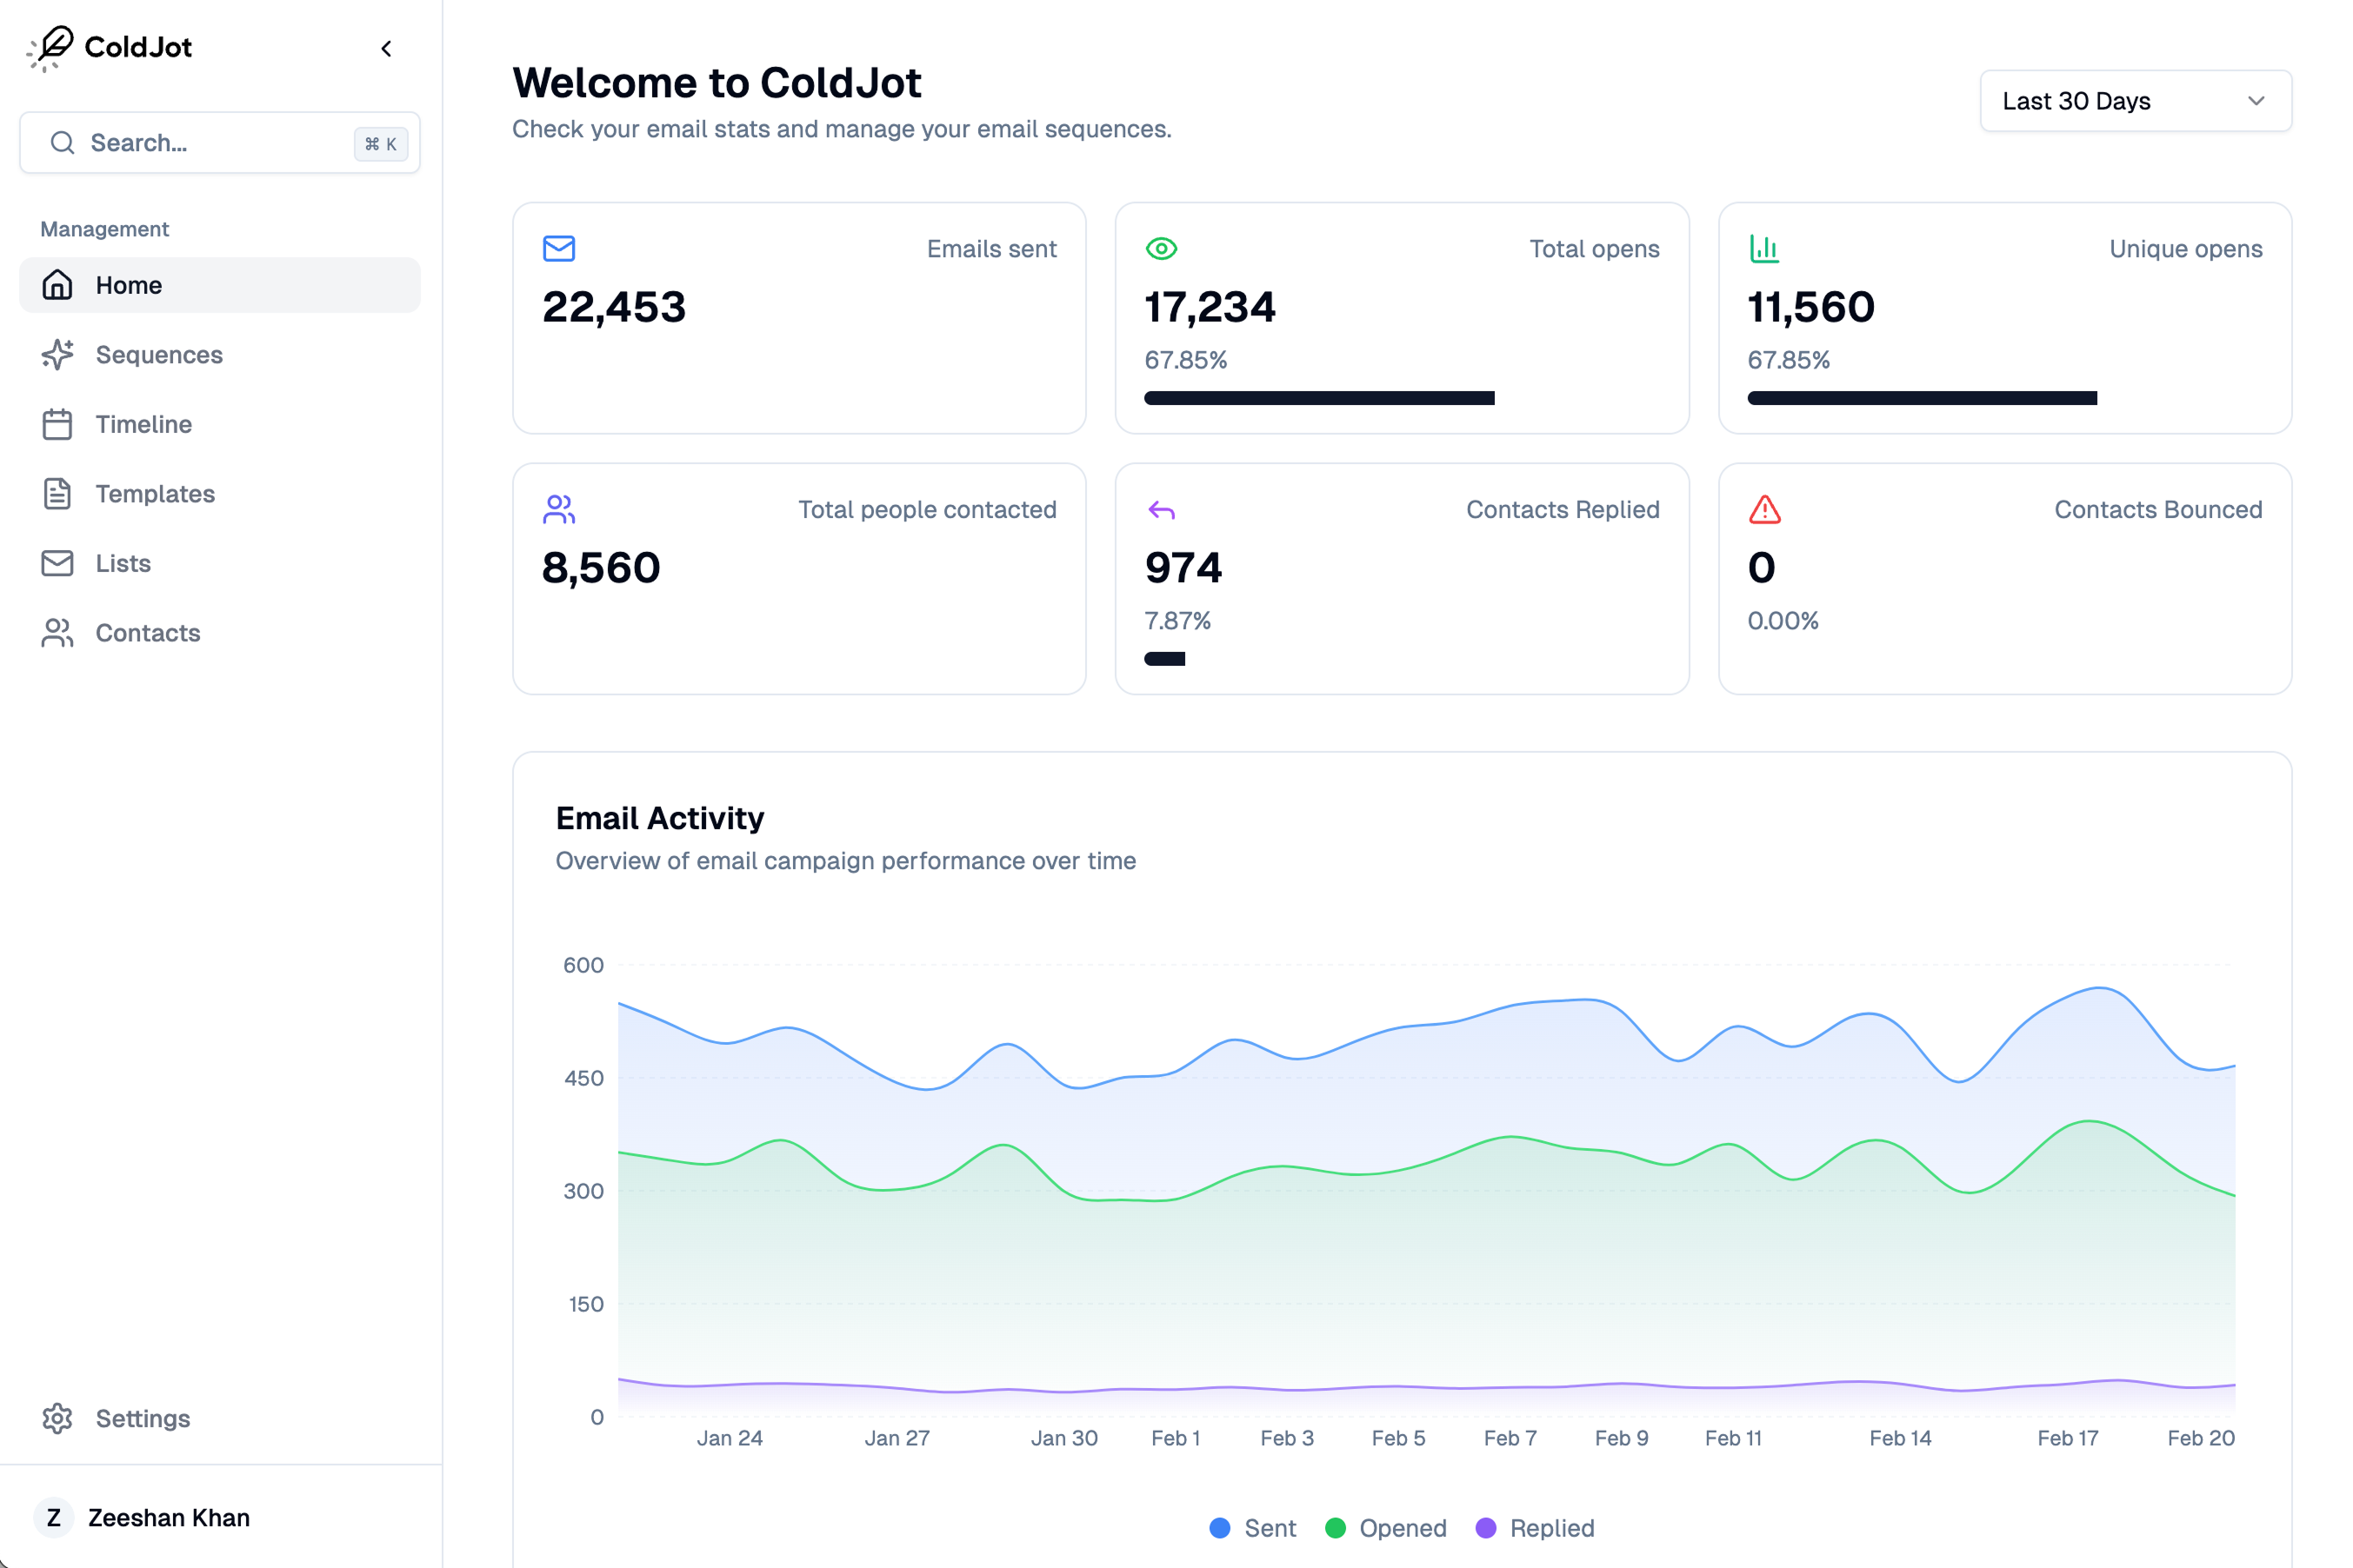Screen dimensions: 2353x1568
Task: Toggle the eye icon for Total opens
Action: (x=1161, y=249)
